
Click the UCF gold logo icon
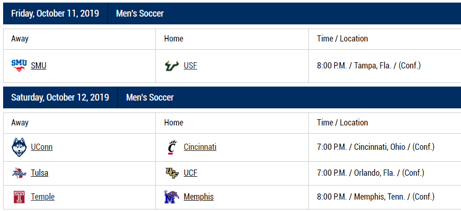pyautogui.click(x=172, y=173)
